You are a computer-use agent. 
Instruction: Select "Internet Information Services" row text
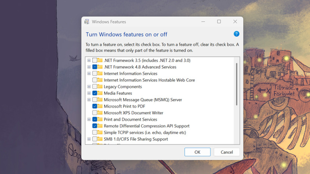(130, 73)
